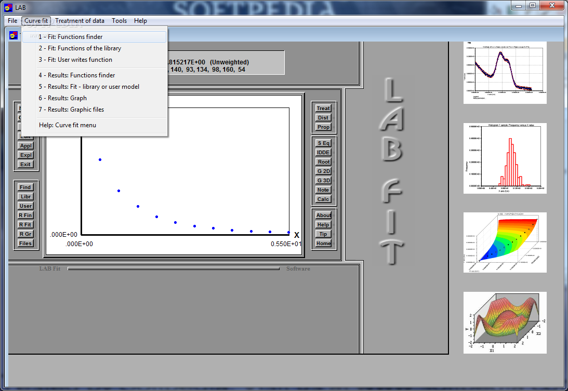
Task: Click the Expl button
Action: pyautogui.click(x=25, y=155)
